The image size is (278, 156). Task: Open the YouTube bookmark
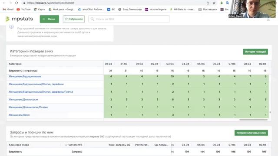[23, 10]
